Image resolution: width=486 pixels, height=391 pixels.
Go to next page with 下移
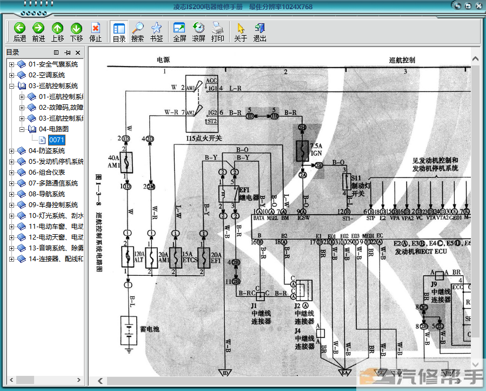76,31
